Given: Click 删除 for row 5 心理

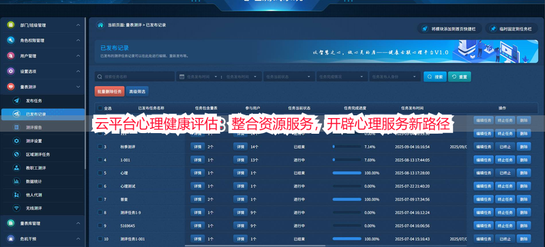Looking at the screenshot, I should click(x=524, y=173).
